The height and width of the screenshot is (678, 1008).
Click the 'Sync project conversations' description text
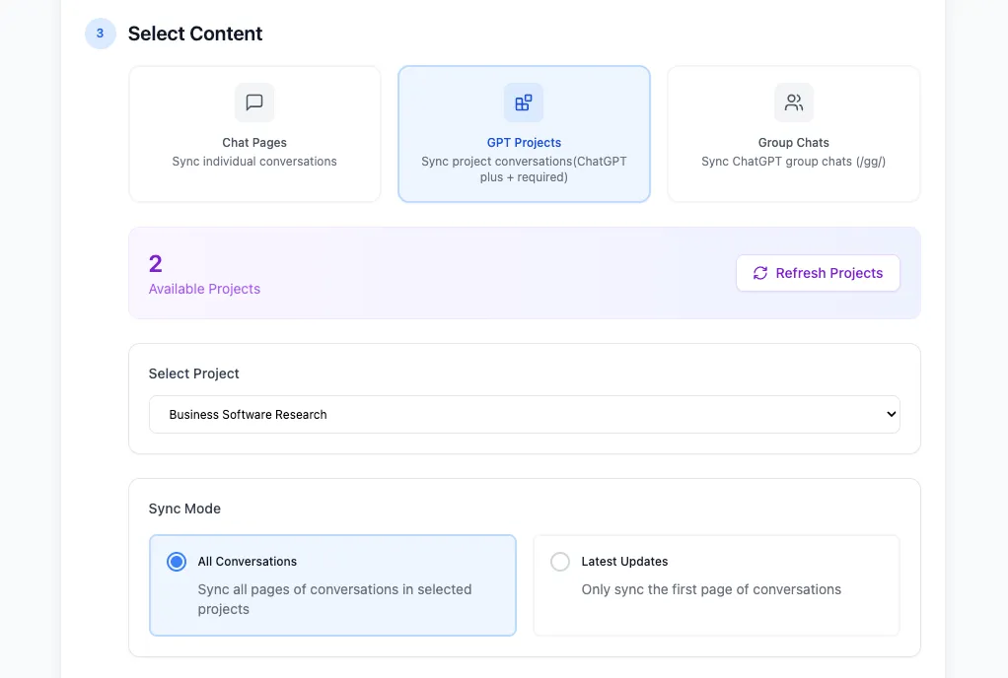pos(524,169)
